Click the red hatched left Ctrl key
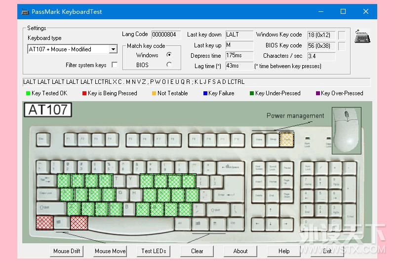 click(x=45, y=223)
